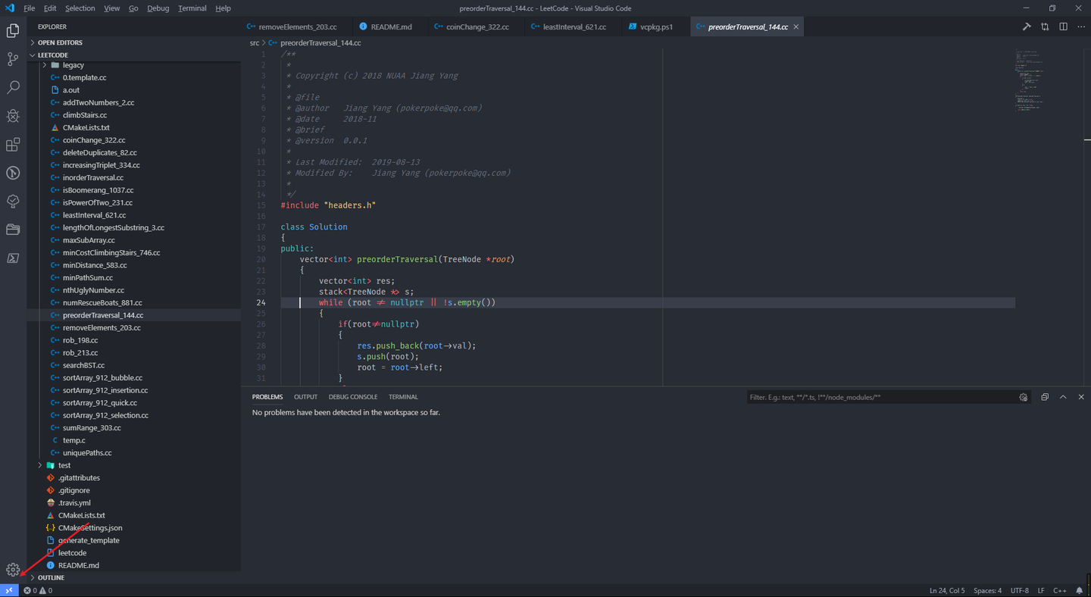Open the notifications bell in status bar

pyautogui.click(x=1079, y=590)
